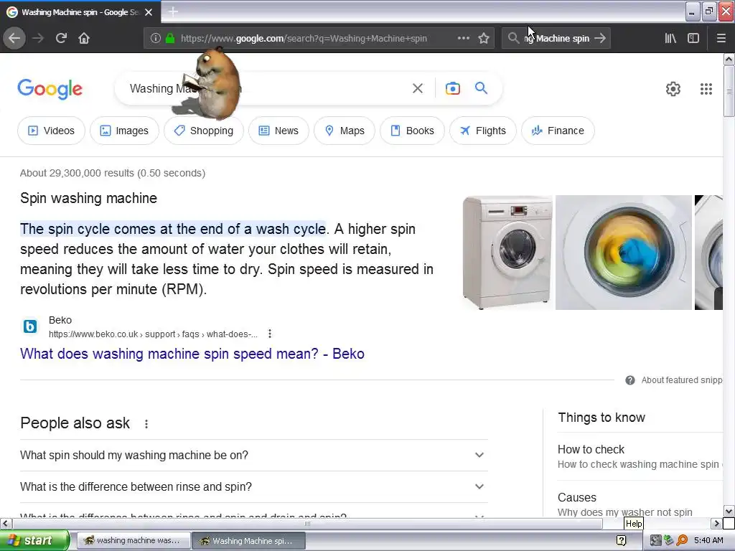Click the search bar magnifier icon
Image resolution: width=735 pixels, height=551 pixels.
[x=514, y=38]
